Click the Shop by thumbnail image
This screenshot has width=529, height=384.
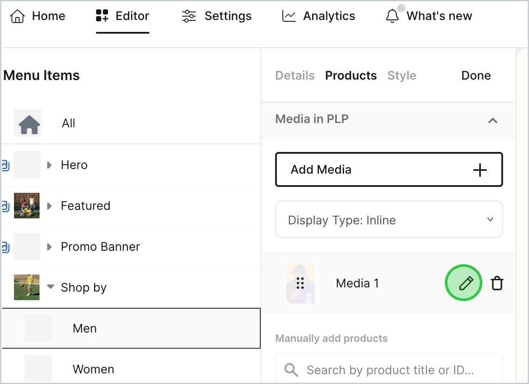point(27,287)
